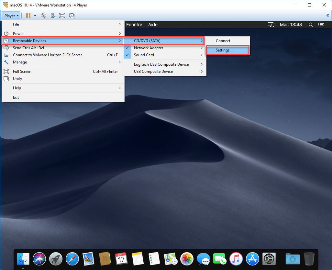Screen dimensions: 332x270
Task: Open Launchpad rocket icon in dock
Action: click(x=56, y=259)
